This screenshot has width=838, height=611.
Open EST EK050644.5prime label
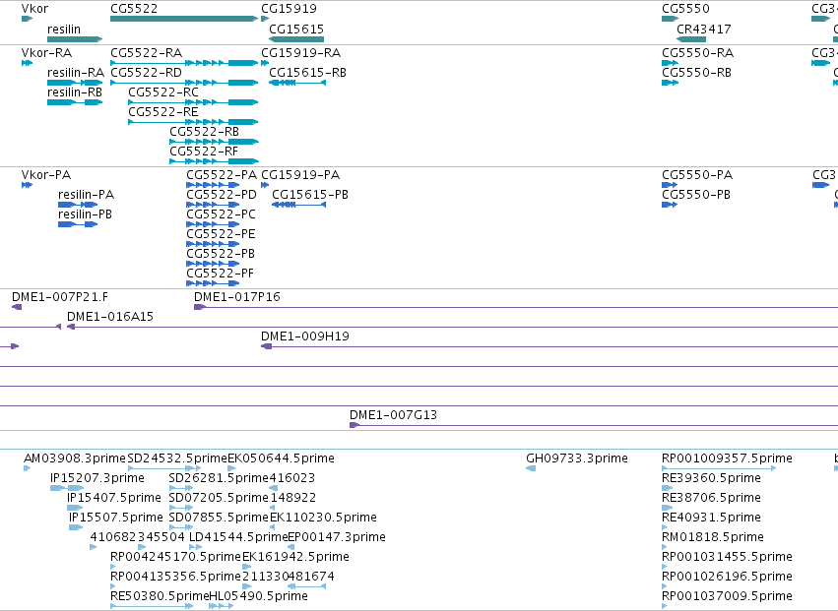pyautogui.click(x=281, y=458)
